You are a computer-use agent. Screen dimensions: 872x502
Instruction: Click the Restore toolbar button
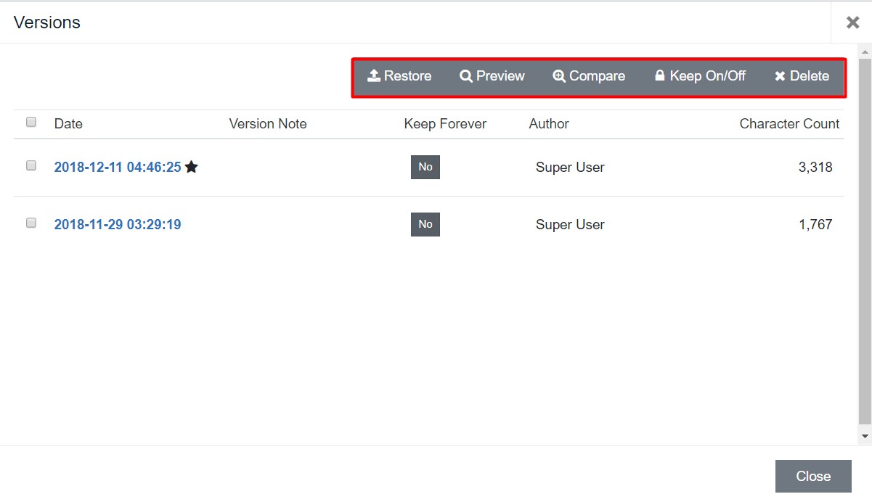399,76
